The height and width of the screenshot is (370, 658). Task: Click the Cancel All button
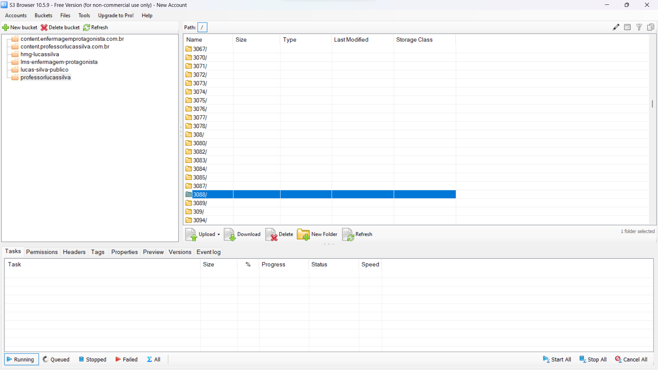pos(631,359)
